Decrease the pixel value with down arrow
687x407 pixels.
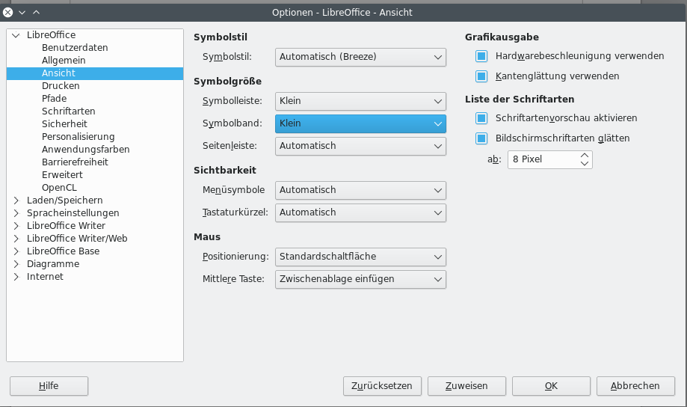click(x=585, y=164)
